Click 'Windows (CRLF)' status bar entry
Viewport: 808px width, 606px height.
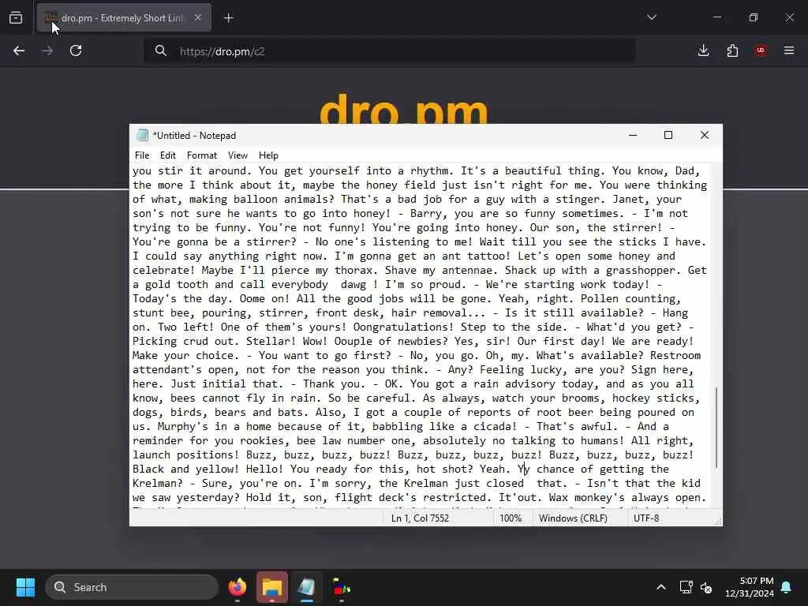pos(573,518)
